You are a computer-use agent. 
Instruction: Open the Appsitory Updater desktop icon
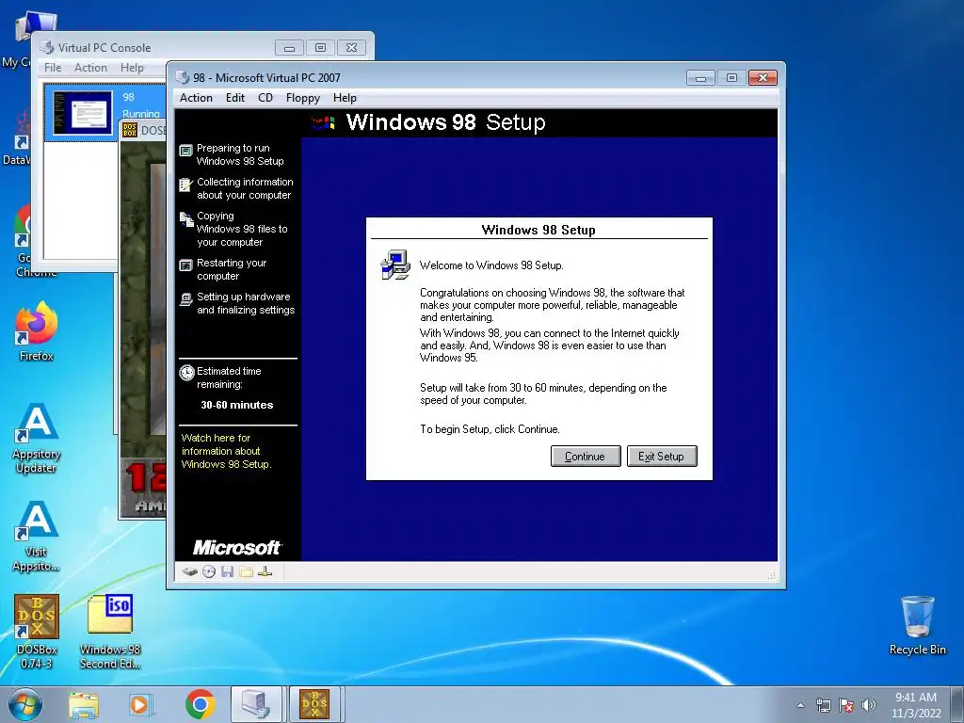[x=37, y=438]
